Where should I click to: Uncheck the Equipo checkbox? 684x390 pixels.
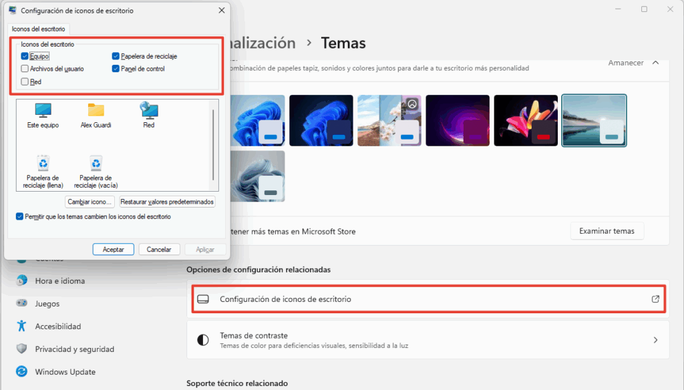[x=25, y=57]
